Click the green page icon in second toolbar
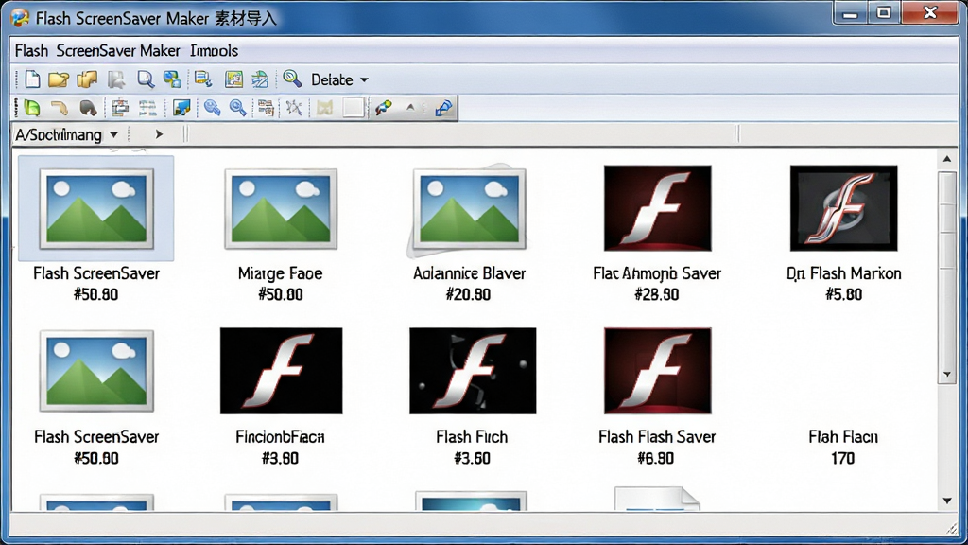Screen dimensions: 968x545 (x=31, y=108)
